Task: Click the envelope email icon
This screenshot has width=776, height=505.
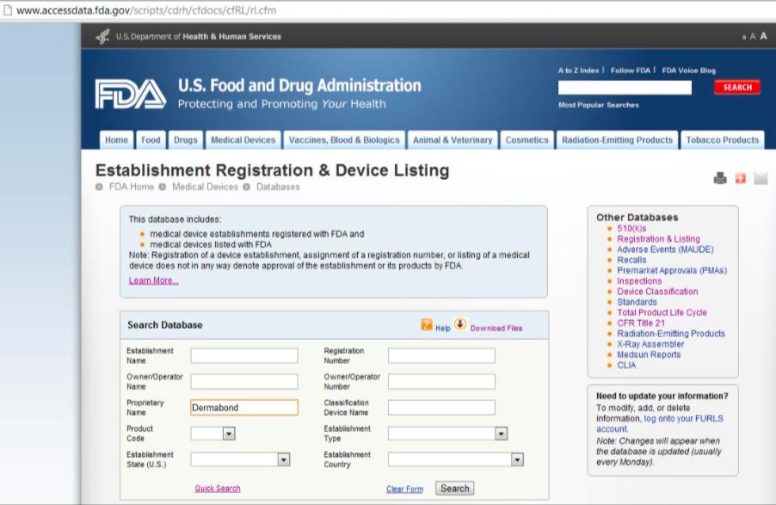Action: point(761,179)
